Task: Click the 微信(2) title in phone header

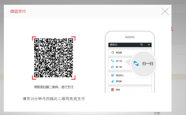Action: (x=113, y=45)
